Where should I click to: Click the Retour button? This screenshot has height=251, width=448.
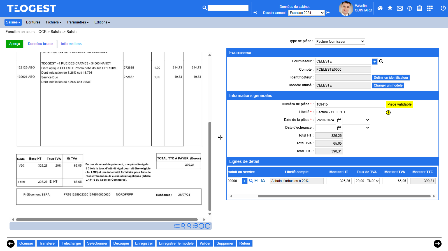pyautogui.click(x=245, y=243)
